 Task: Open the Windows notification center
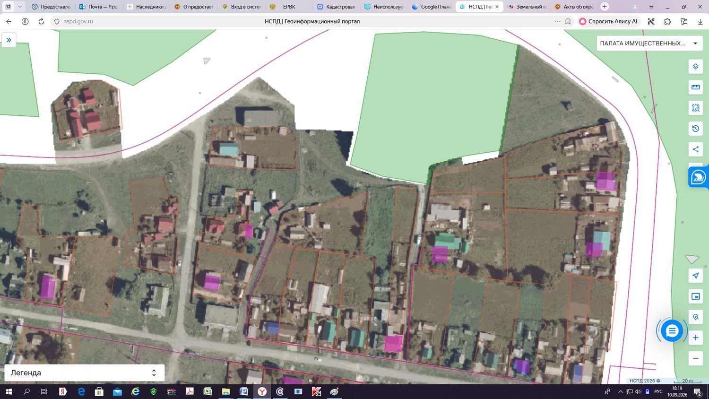coord(697,392)
